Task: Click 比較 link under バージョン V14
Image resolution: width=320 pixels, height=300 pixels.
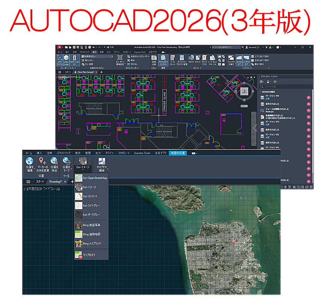Action: pos(267,99)
